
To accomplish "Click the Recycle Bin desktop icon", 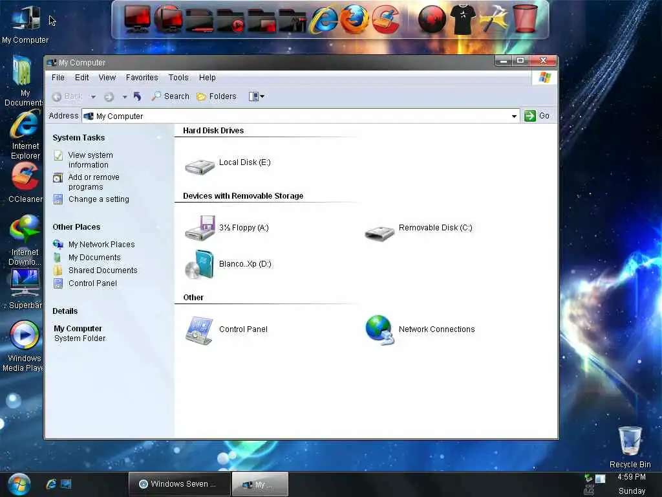I will point(630,447).
